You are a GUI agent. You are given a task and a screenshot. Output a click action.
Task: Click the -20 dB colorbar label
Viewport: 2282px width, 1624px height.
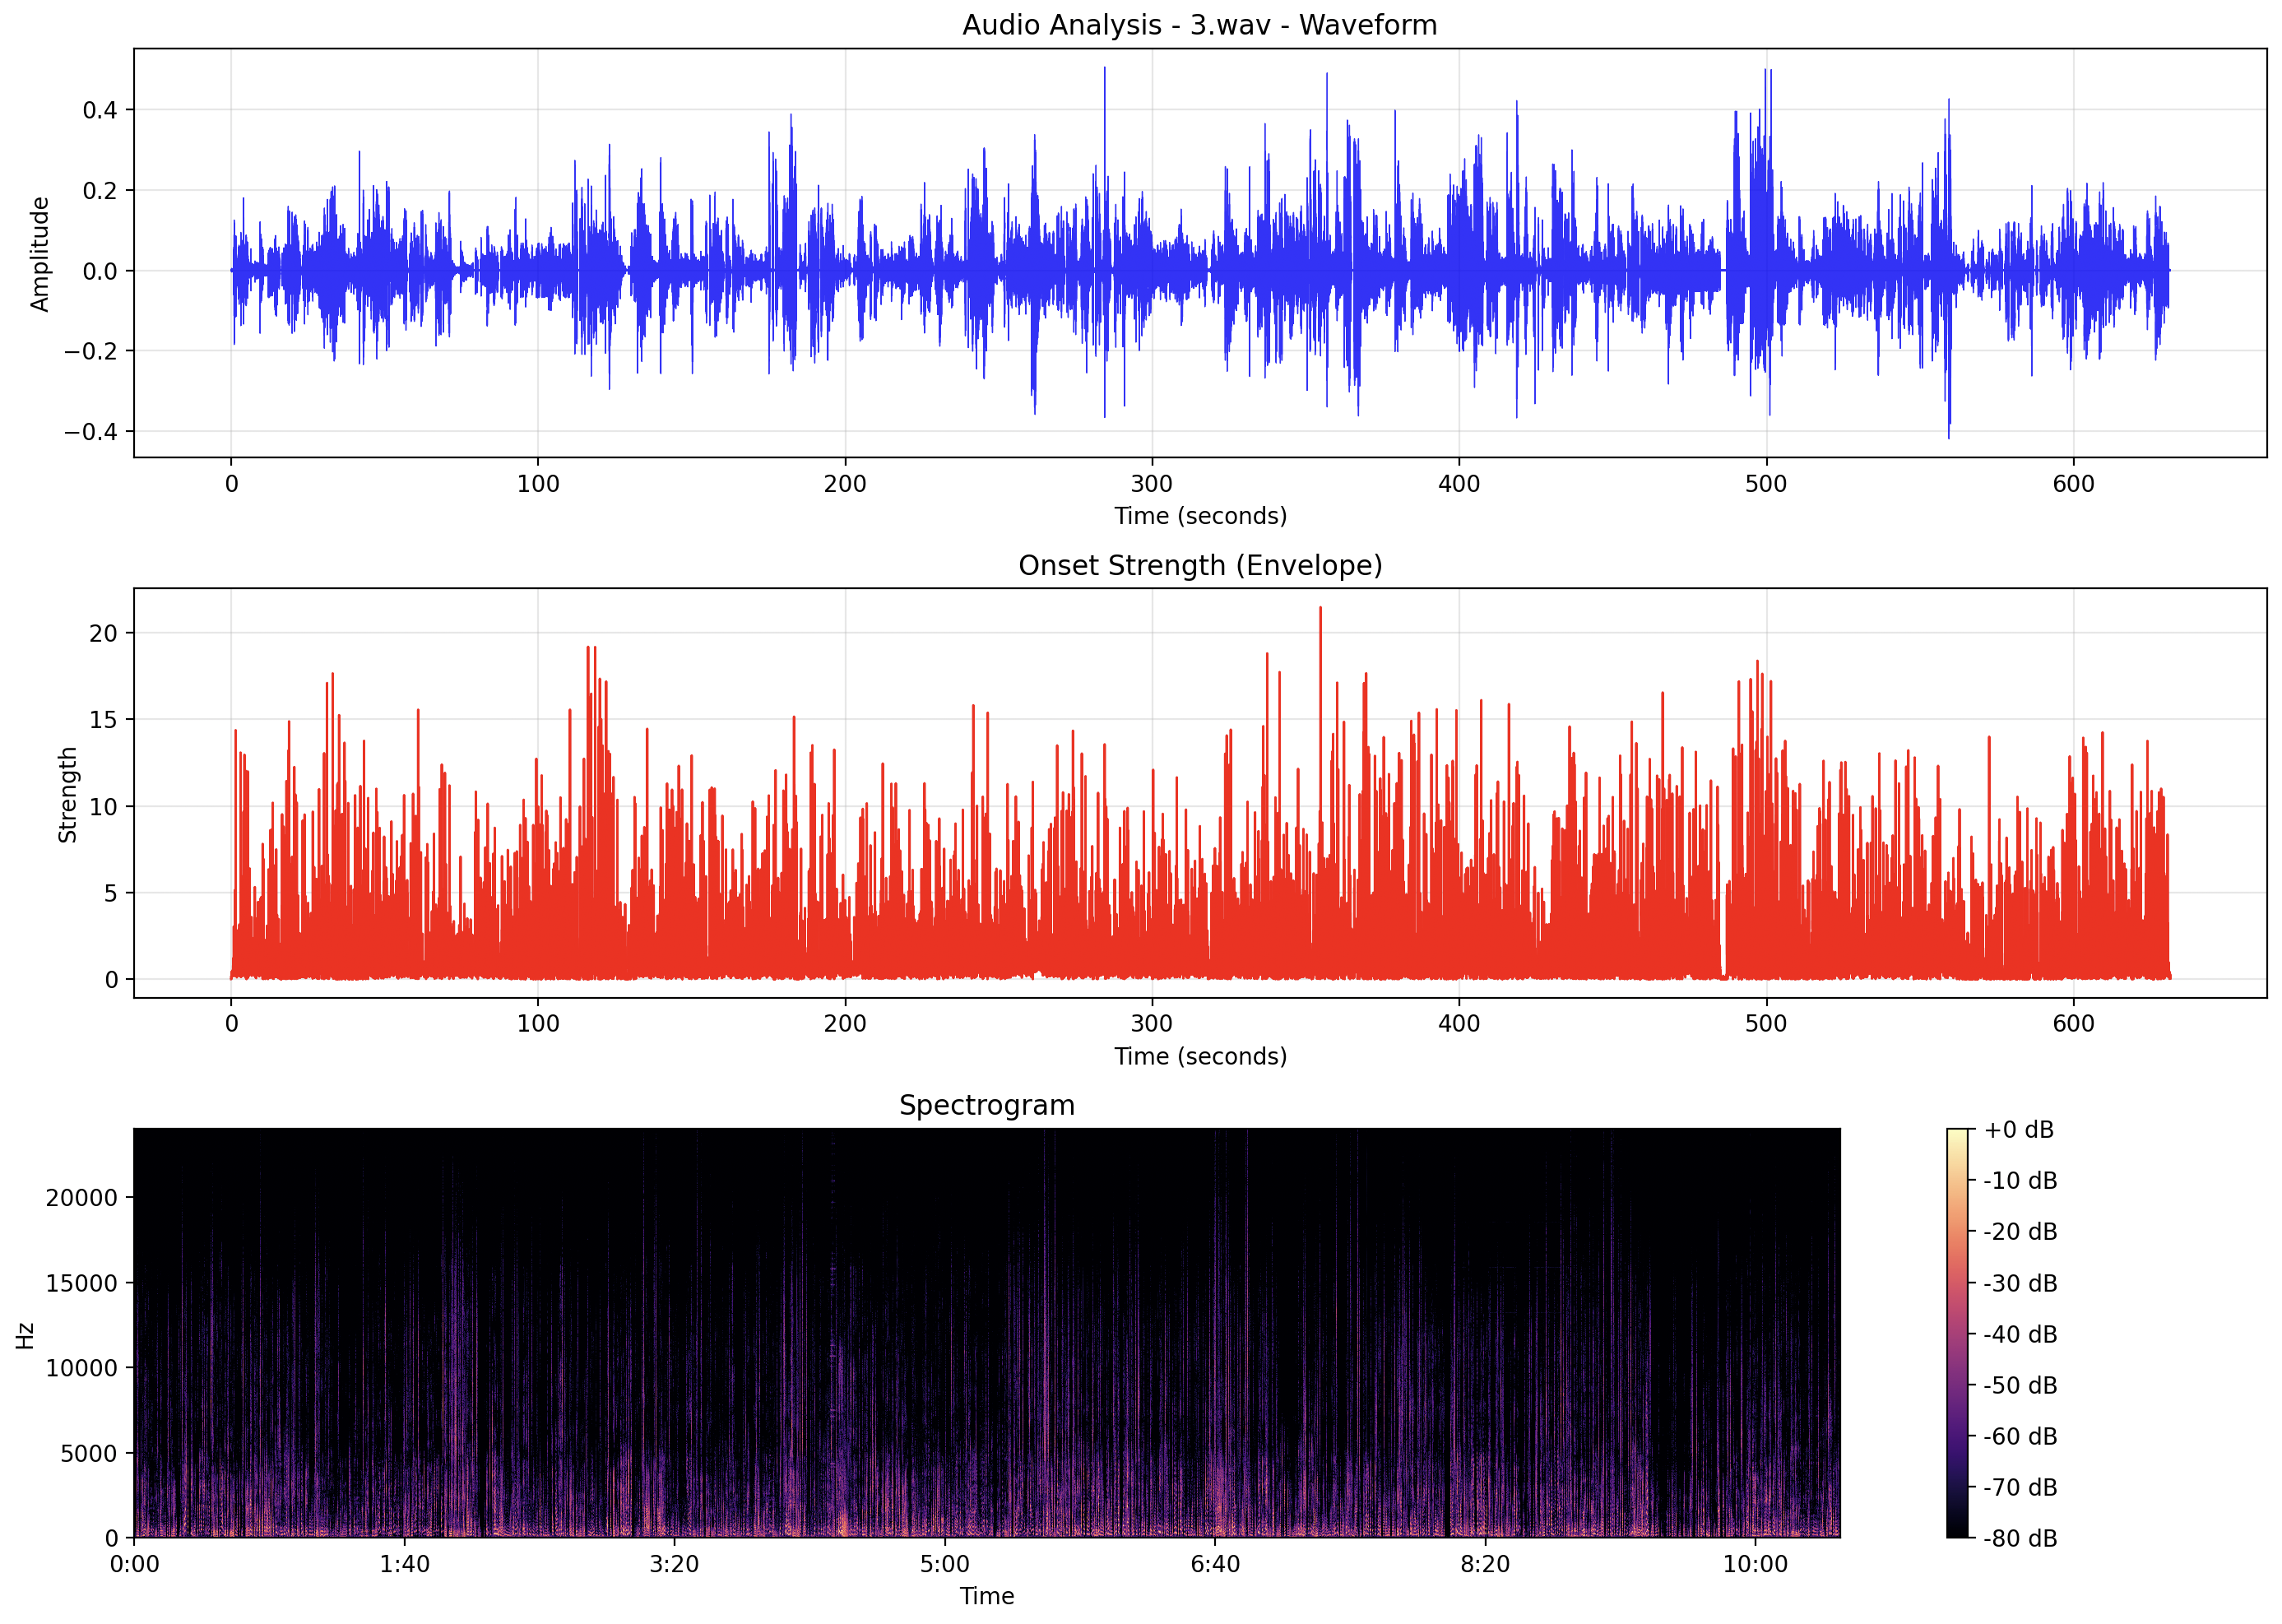click(2019, 1232)
